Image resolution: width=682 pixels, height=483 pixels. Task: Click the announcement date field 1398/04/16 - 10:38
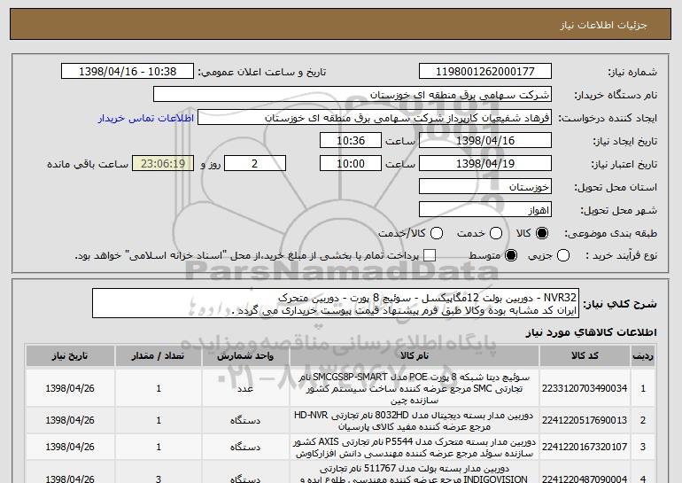coord(128,72)
